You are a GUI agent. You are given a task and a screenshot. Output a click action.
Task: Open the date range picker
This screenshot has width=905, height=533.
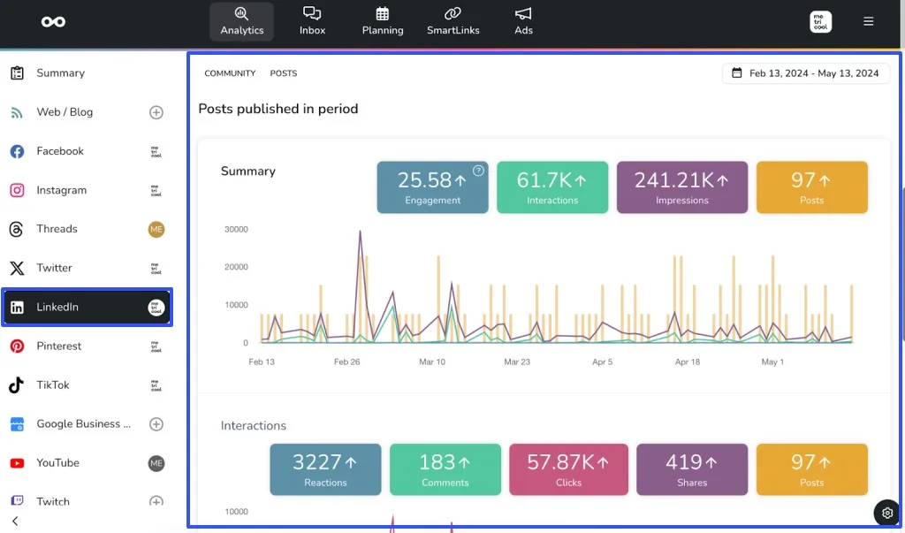click(x=805, y=73)
